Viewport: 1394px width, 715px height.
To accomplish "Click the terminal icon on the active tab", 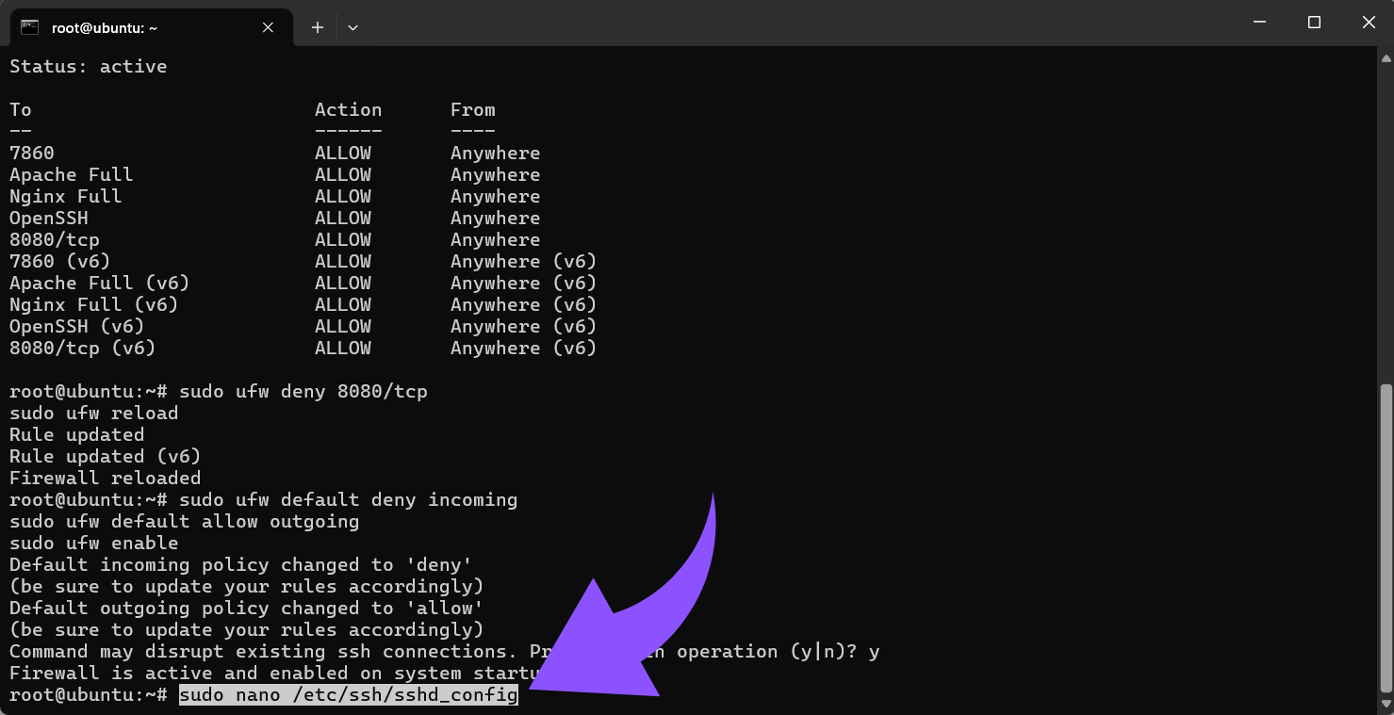I will (30, 27).
